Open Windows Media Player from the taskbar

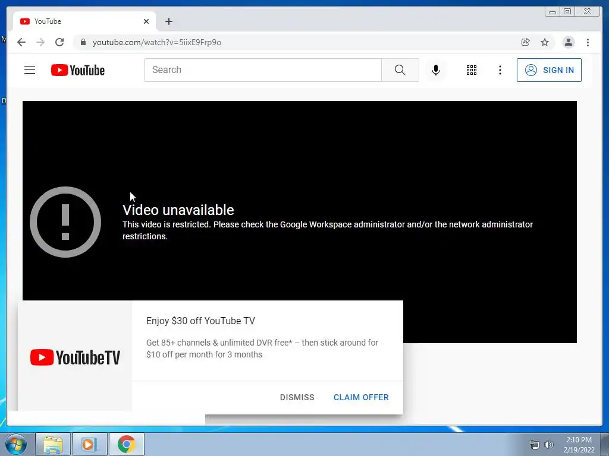point(89,444)
